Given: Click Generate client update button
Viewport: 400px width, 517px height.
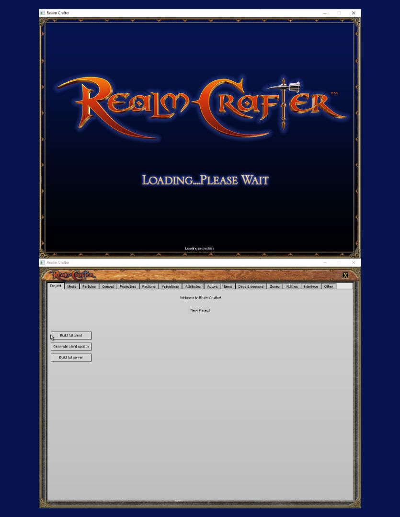Looking at the screenshot, I should tap(71, 347).
